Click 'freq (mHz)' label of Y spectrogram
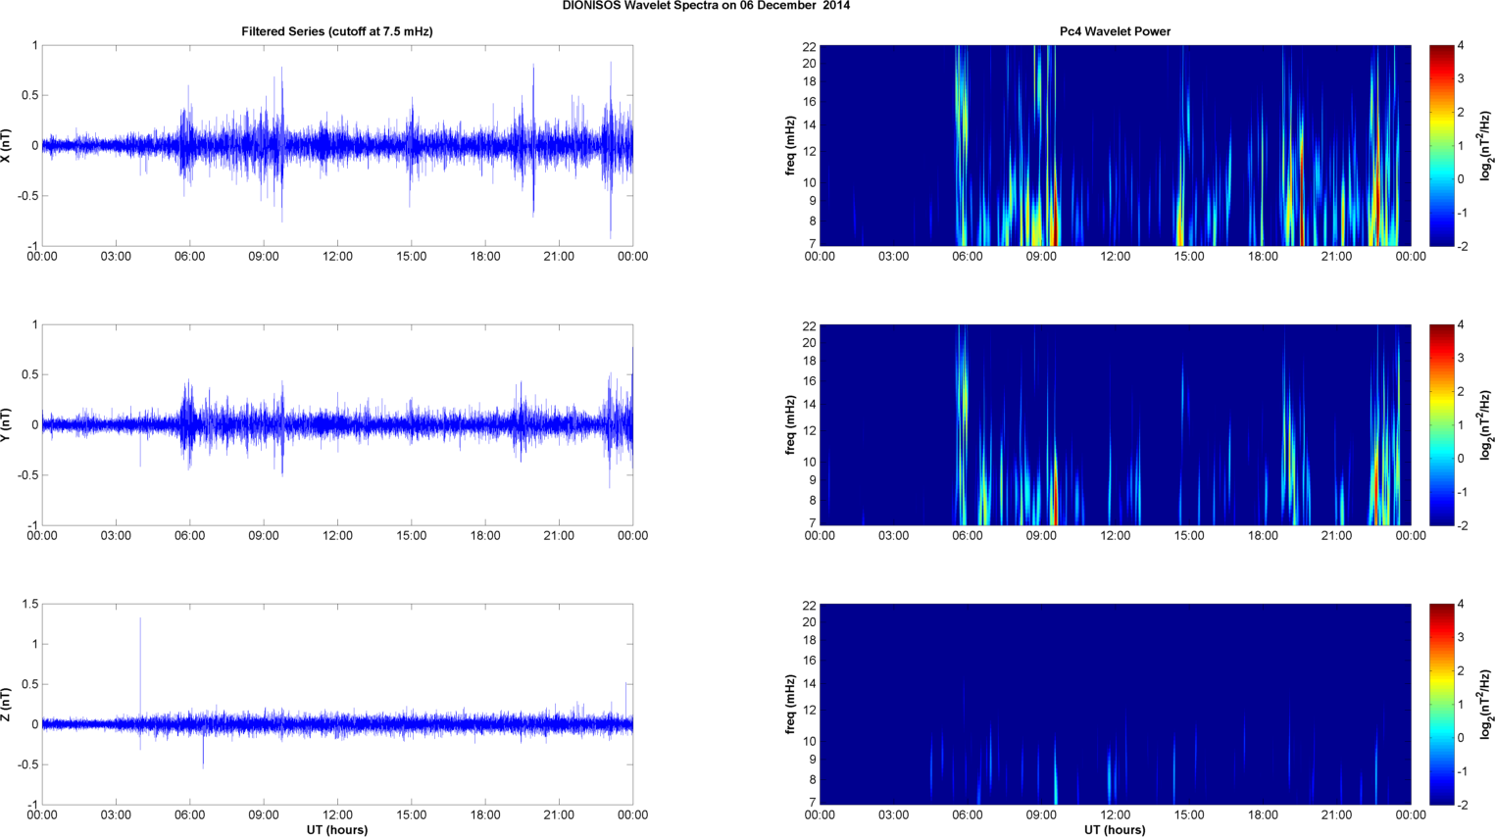Screen dimensions: 1495x837 click(790, 424)
